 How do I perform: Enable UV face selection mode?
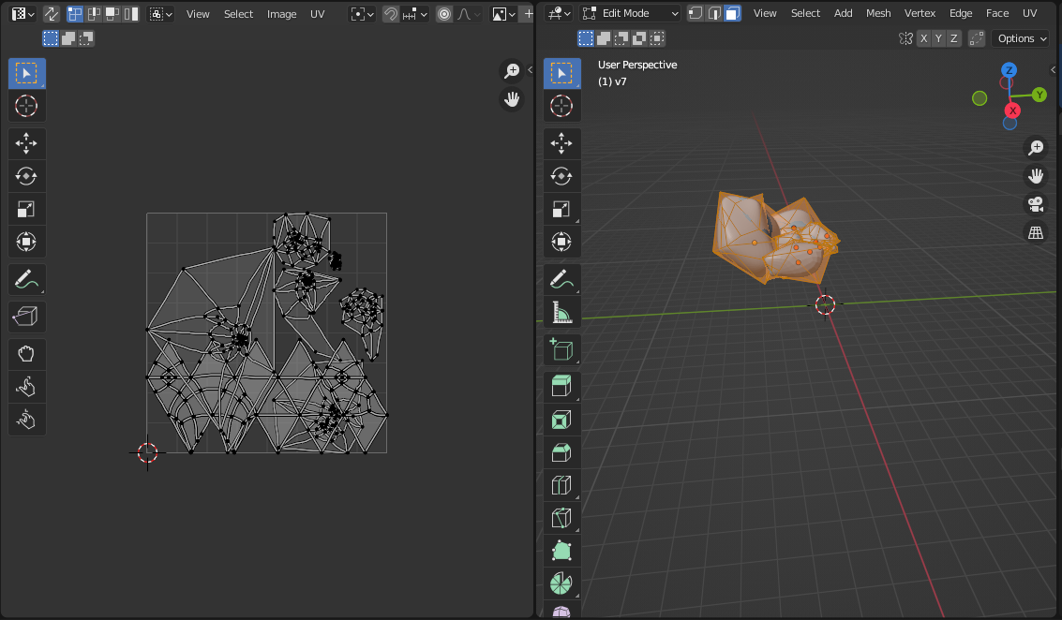pos(112,13)
